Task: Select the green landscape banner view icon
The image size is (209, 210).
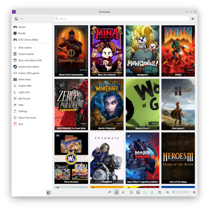Action: (145, 192)
